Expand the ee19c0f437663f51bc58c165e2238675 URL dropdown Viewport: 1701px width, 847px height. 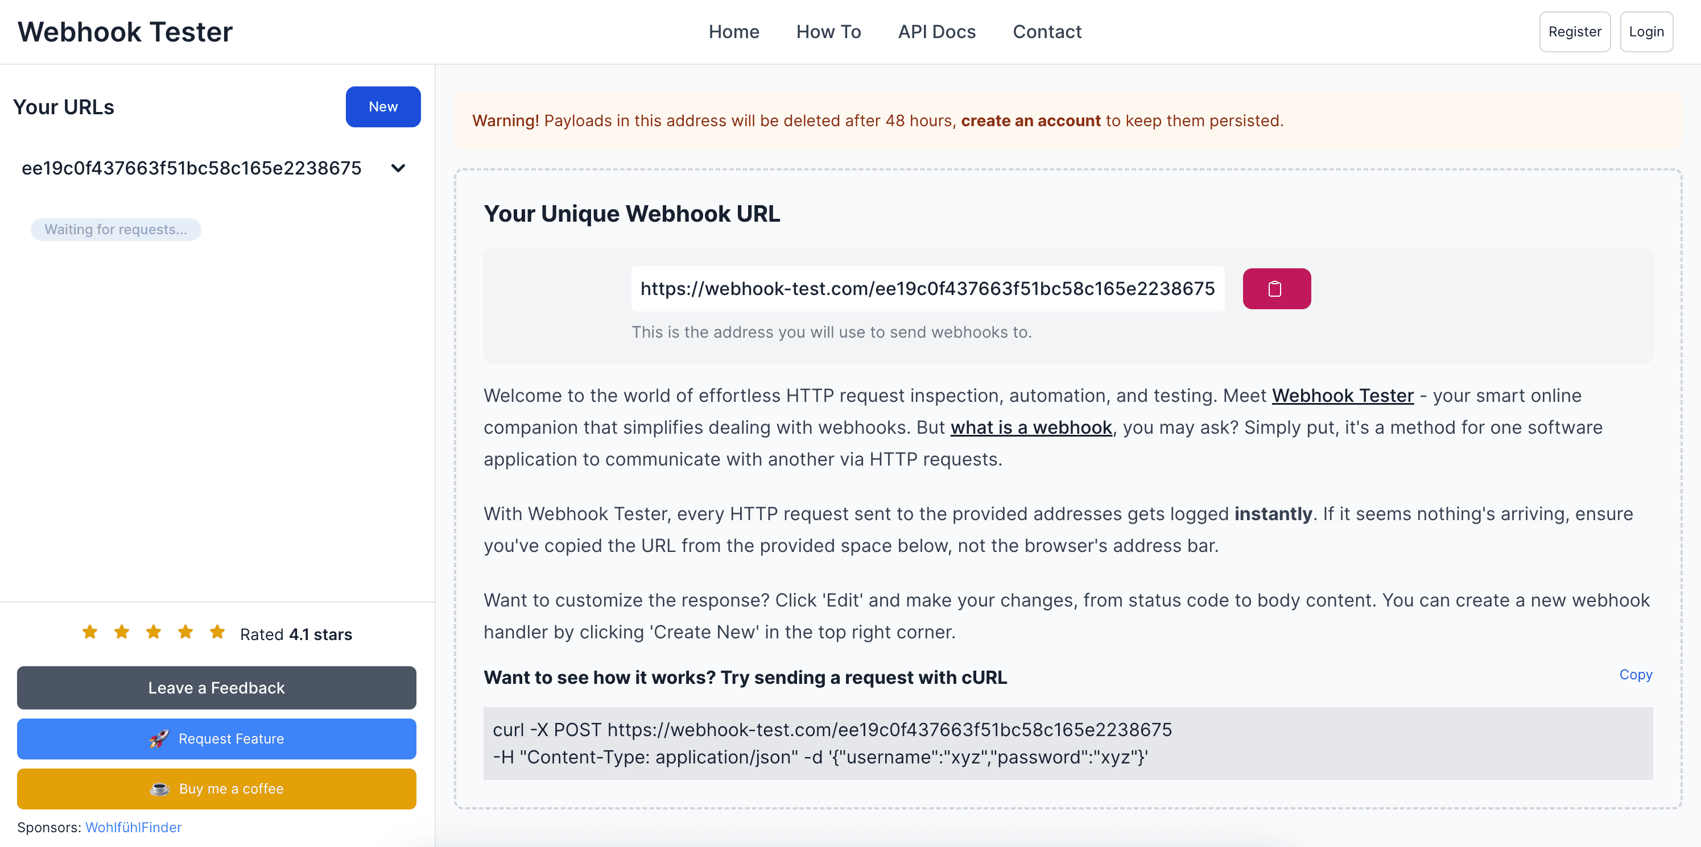tap(398, 168)
